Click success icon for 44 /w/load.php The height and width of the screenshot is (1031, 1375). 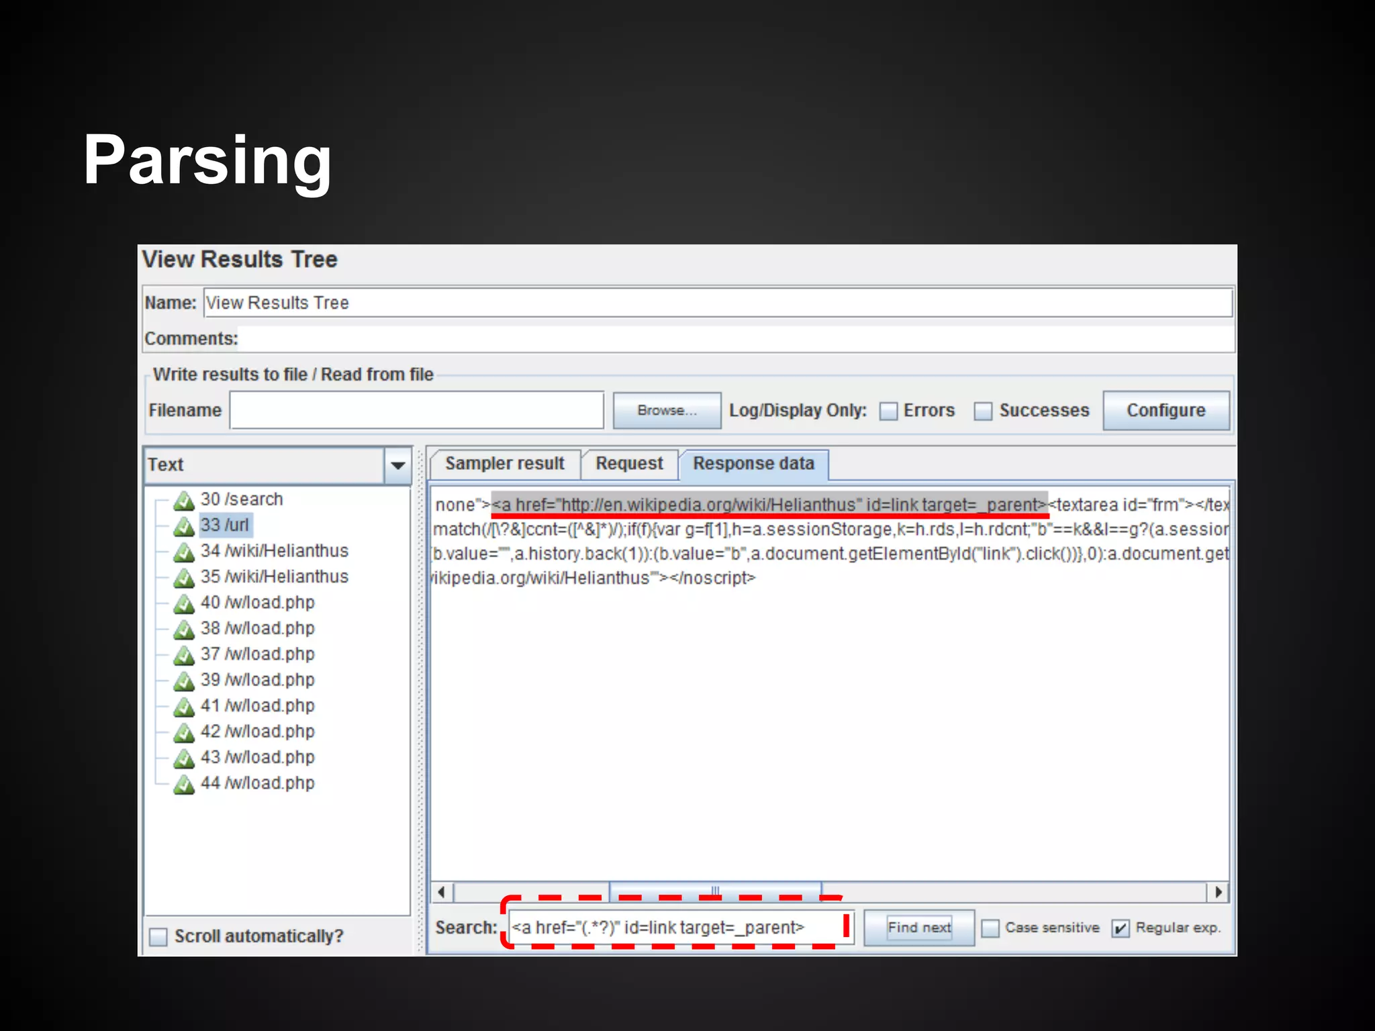point(183,783)
